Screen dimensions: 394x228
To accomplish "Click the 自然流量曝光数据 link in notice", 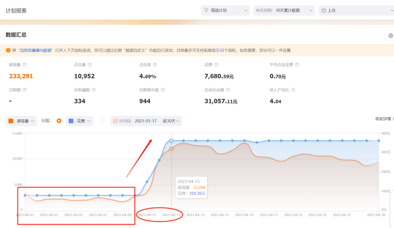I will [36, 50].
